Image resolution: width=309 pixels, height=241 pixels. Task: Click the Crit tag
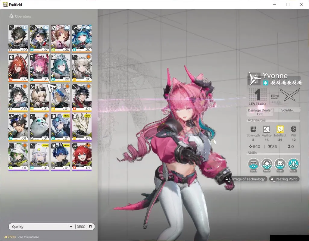(x=260, y=114)
